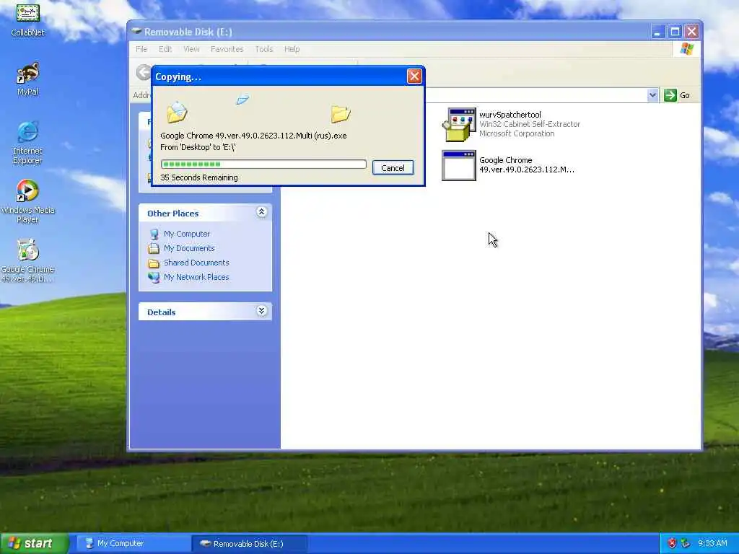Open the File menu
Screen dimensions: 739x554
tap(141, 49)
